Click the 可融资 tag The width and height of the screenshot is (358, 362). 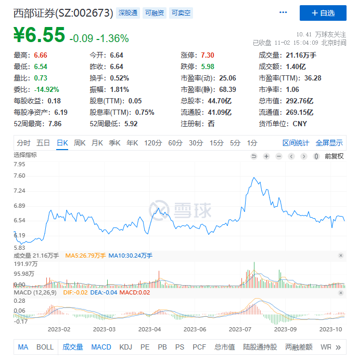pyautogui.click(x=155, y=13)
